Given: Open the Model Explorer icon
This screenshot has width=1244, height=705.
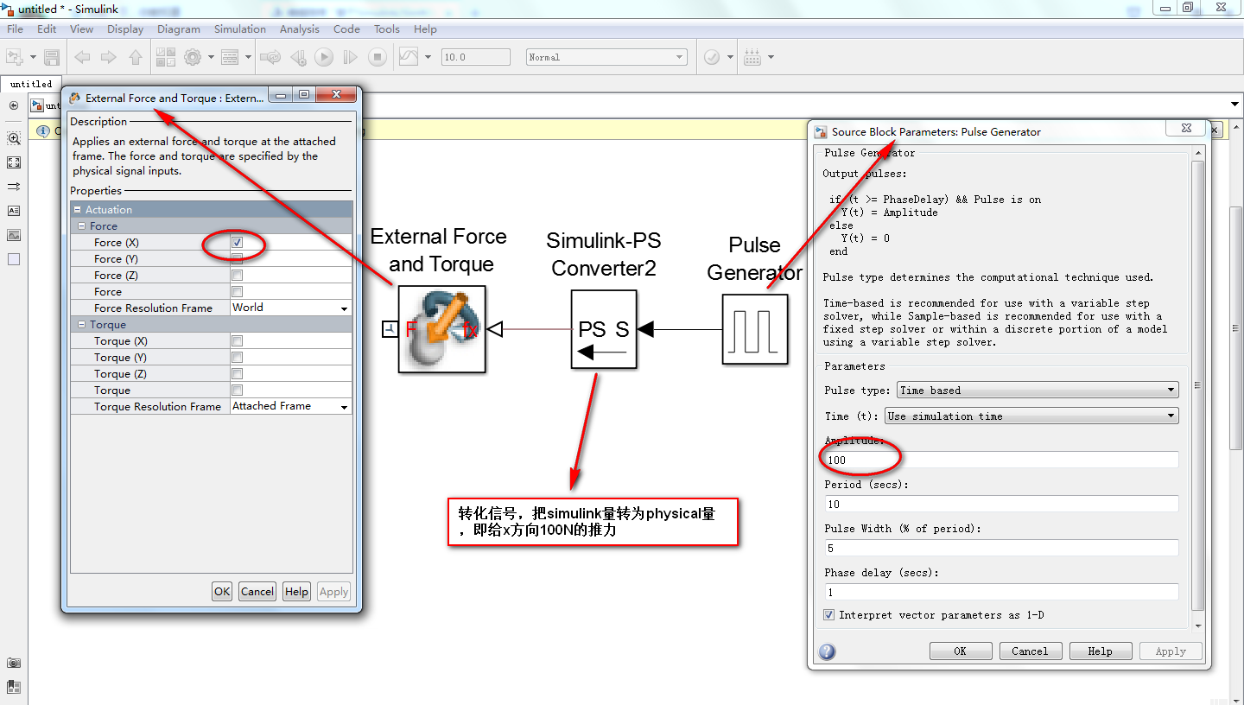Looking at the screenshot, I should (230, 57).
